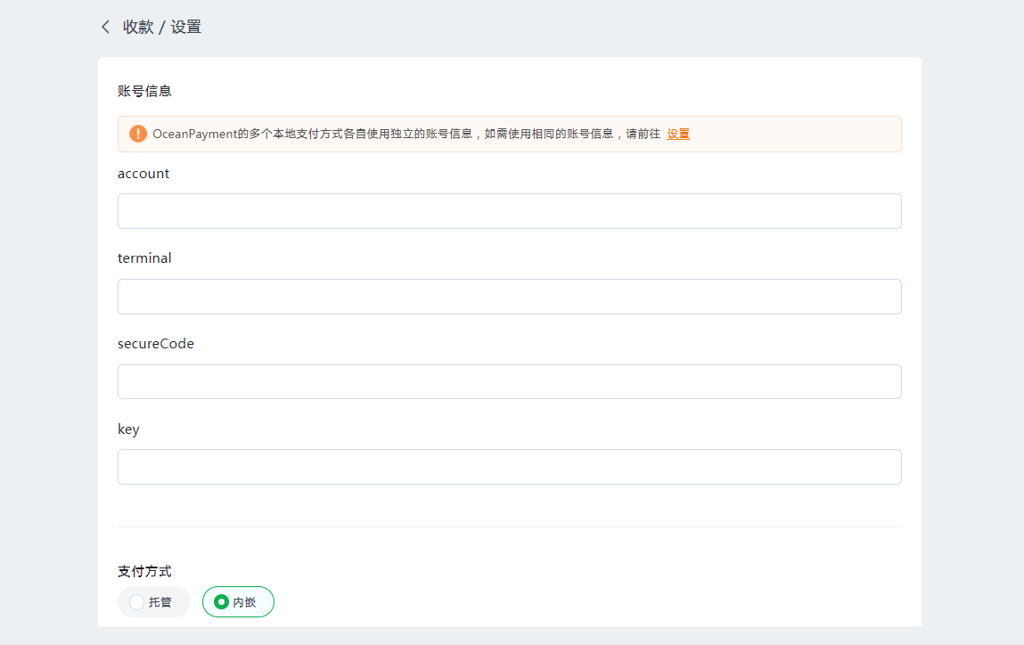This screenshot has height=645, width=1024.
Task: Click the terminal field label
Action: click(x=144, y=258)
